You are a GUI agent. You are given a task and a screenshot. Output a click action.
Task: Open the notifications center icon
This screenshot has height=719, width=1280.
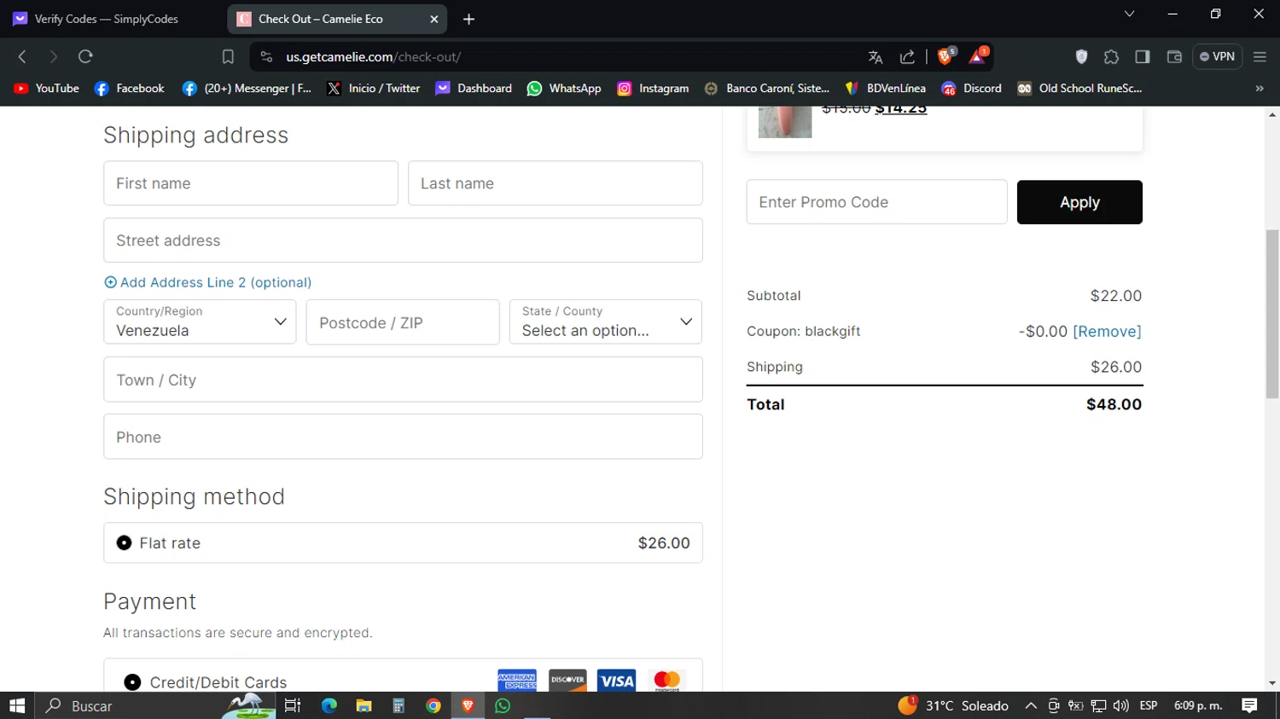click(x=1250, y=705)
